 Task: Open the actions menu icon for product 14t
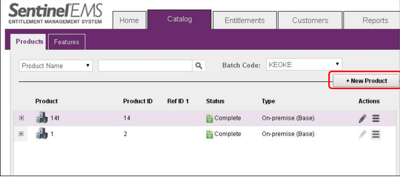coord(376,119)
